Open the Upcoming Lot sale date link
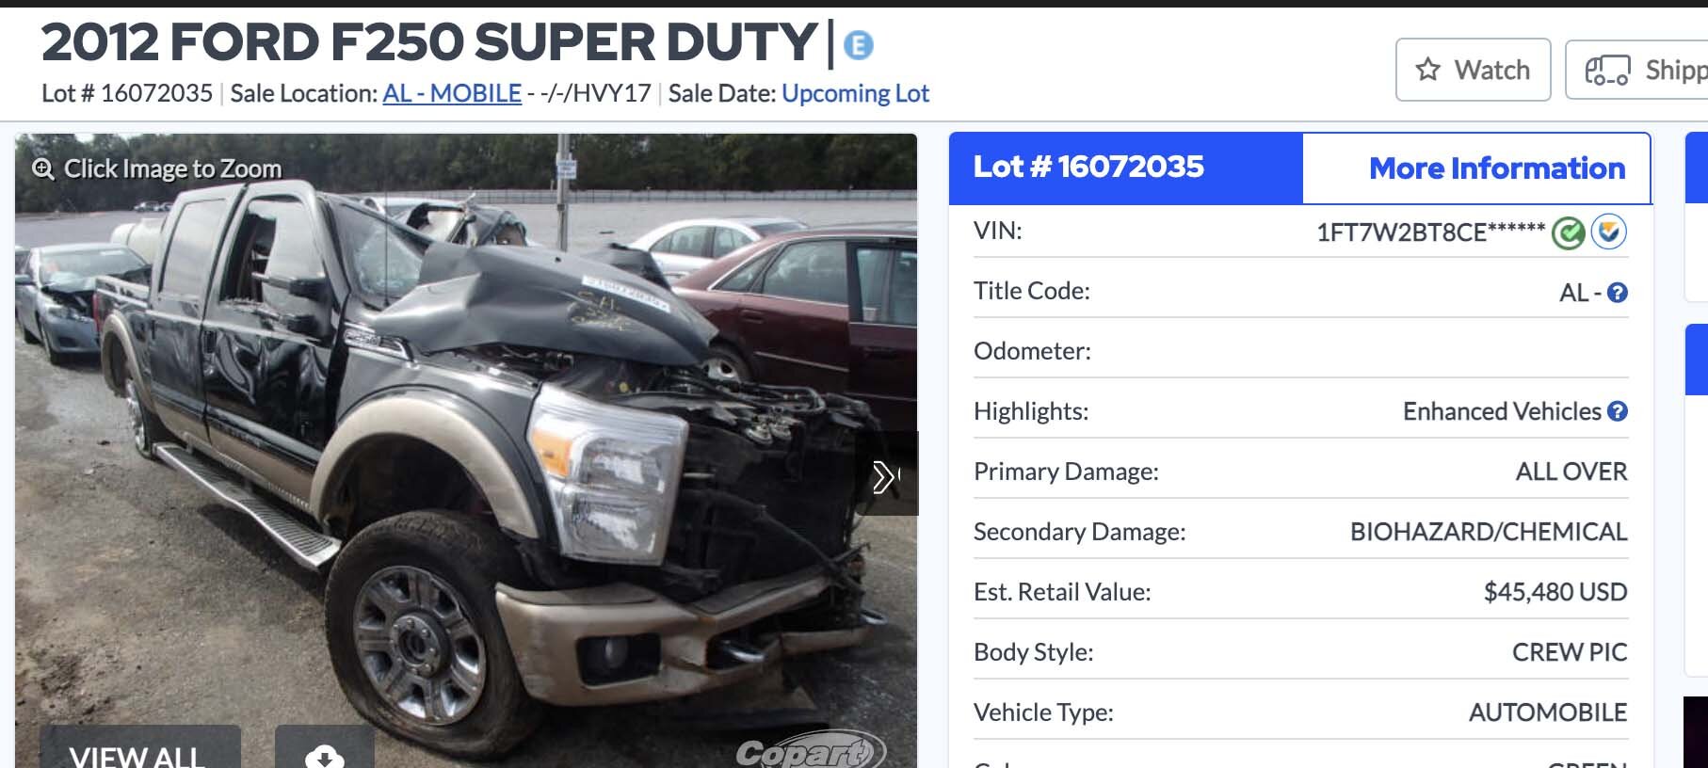This screenshot has width=1708, height=768. 855,93
